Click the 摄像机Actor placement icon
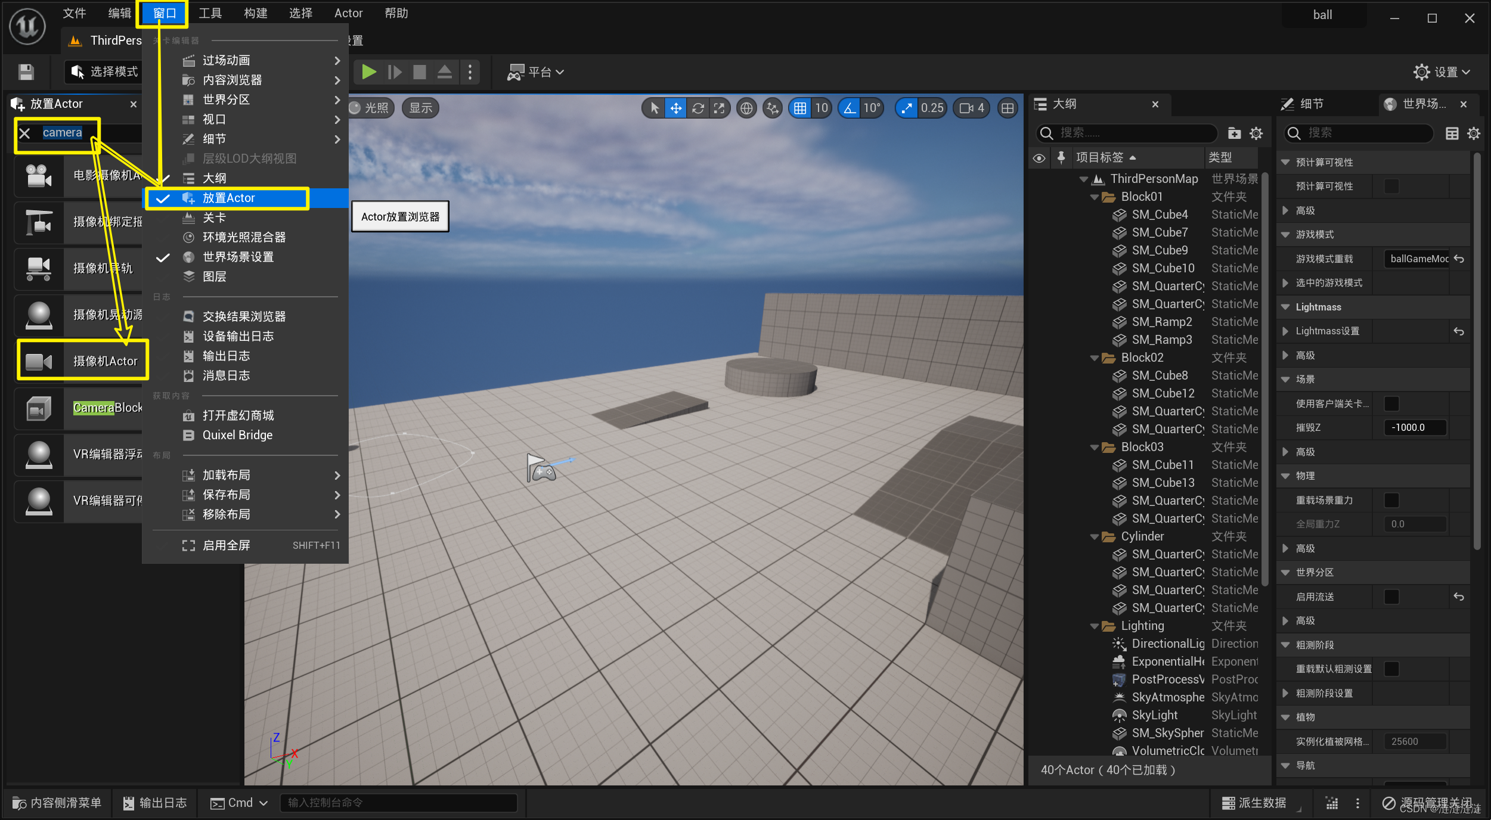The image size is (1491, 820). 38,361
